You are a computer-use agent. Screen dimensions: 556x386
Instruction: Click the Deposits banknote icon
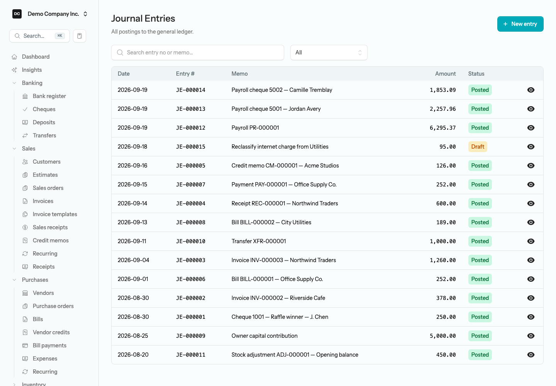click(x=25, y=122)
